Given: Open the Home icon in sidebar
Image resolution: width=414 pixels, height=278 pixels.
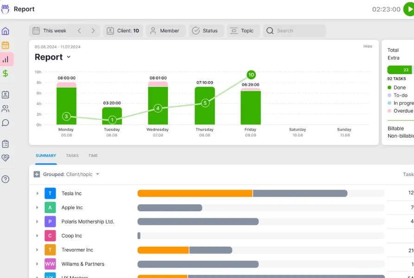Looking at the screenshot, I should tap(5, 31).
